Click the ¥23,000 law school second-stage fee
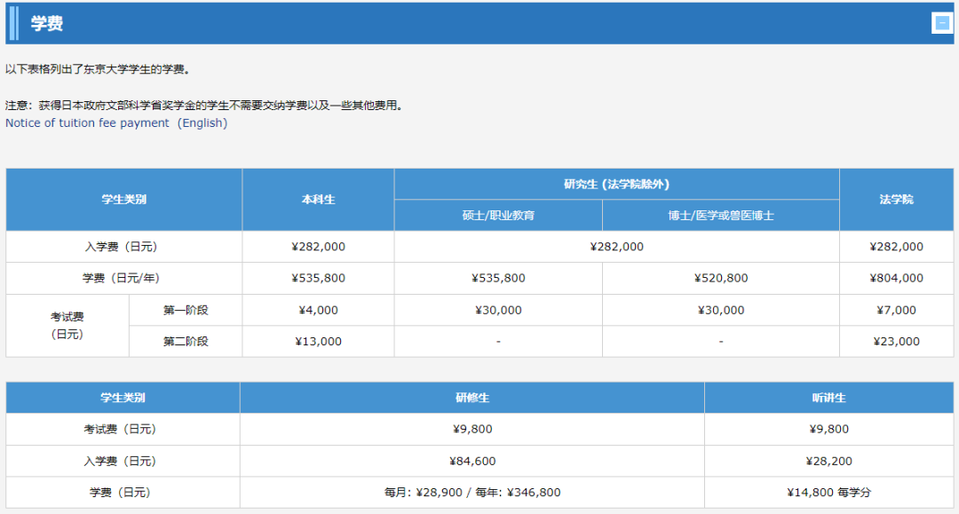 (x=897, y=342)
